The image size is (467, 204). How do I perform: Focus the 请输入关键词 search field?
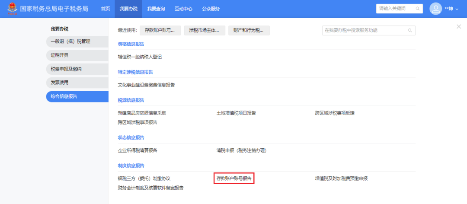(x=400, y=9)
